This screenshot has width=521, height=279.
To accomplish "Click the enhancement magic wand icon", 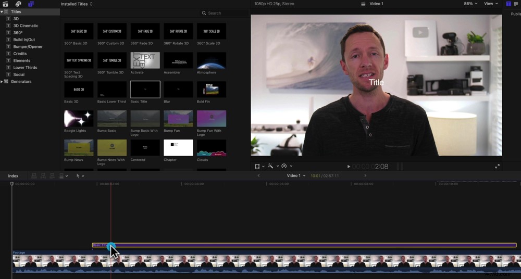I will pyautogui.click(x=270, y=166).
